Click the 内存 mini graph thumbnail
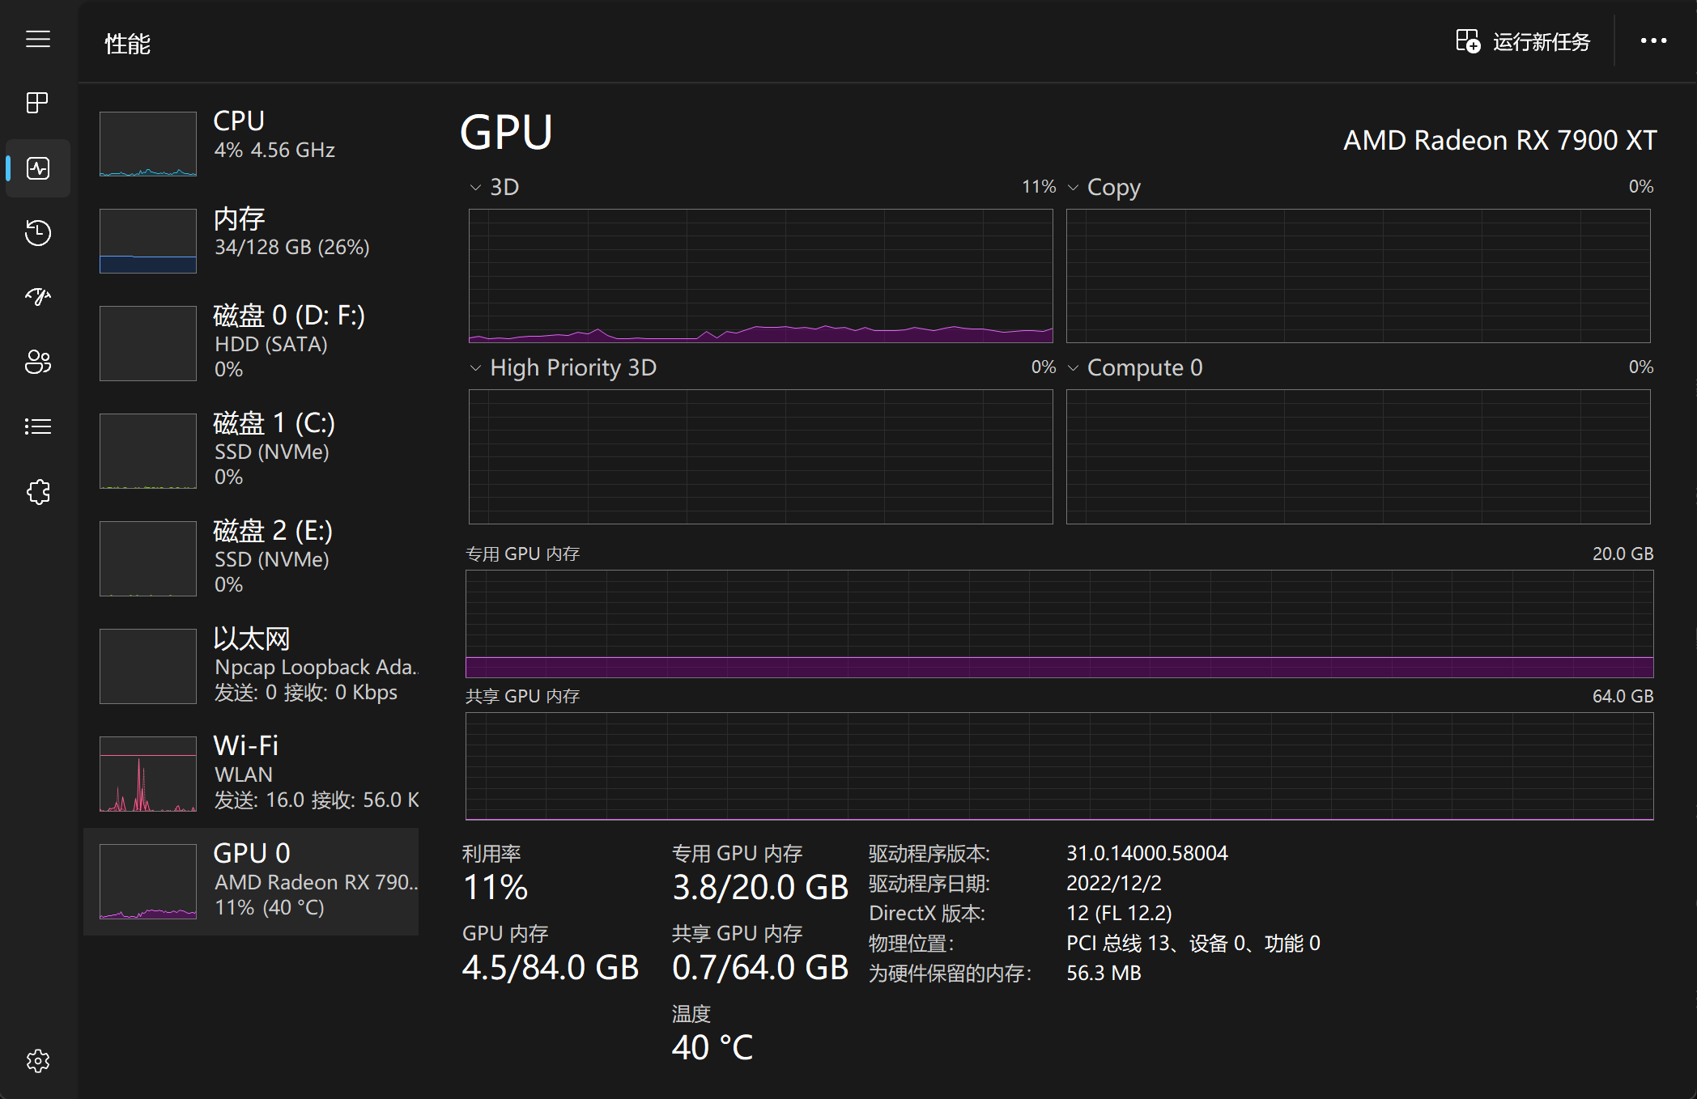Screen dimensions: 1697x1099 click(x=148, y=241)
